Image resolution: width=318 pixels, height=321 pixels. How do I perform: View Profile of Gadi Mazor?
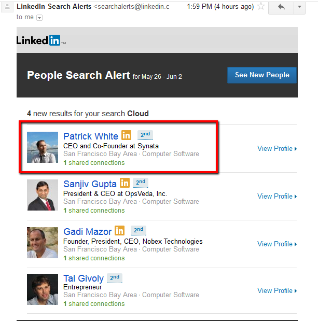(277, 244)
